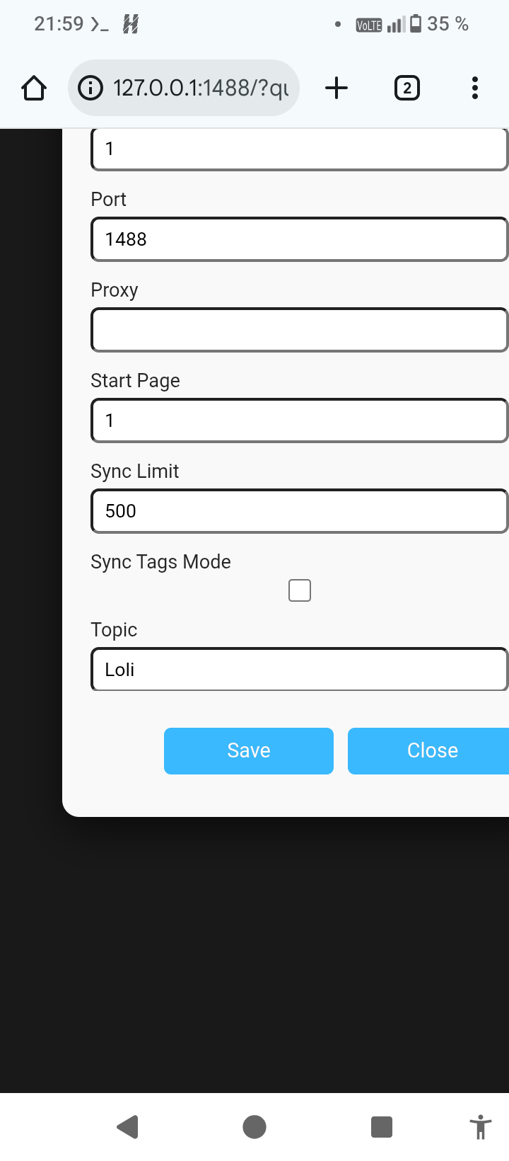Focus the Start Page input field
This screenshot has height=1161, width=509.
coord(300,421)
